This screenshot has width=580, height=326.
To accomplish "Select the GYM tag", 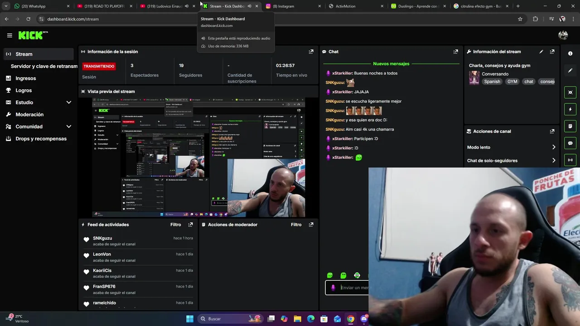I will click(512, 81).
